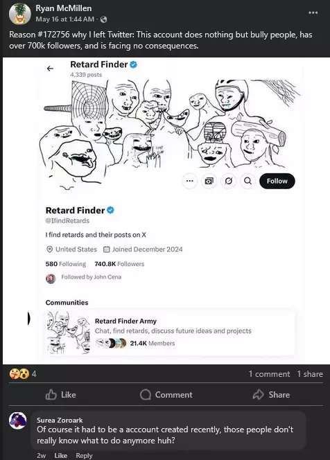The image size is (330, 460).
Task: Open Ryan McMillen's profile picture
Action: pos(19,13)
